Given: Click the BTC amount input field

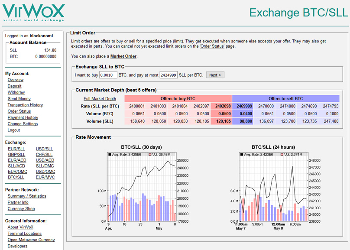Looking at the screenshot, I should [x=108, y=75].
